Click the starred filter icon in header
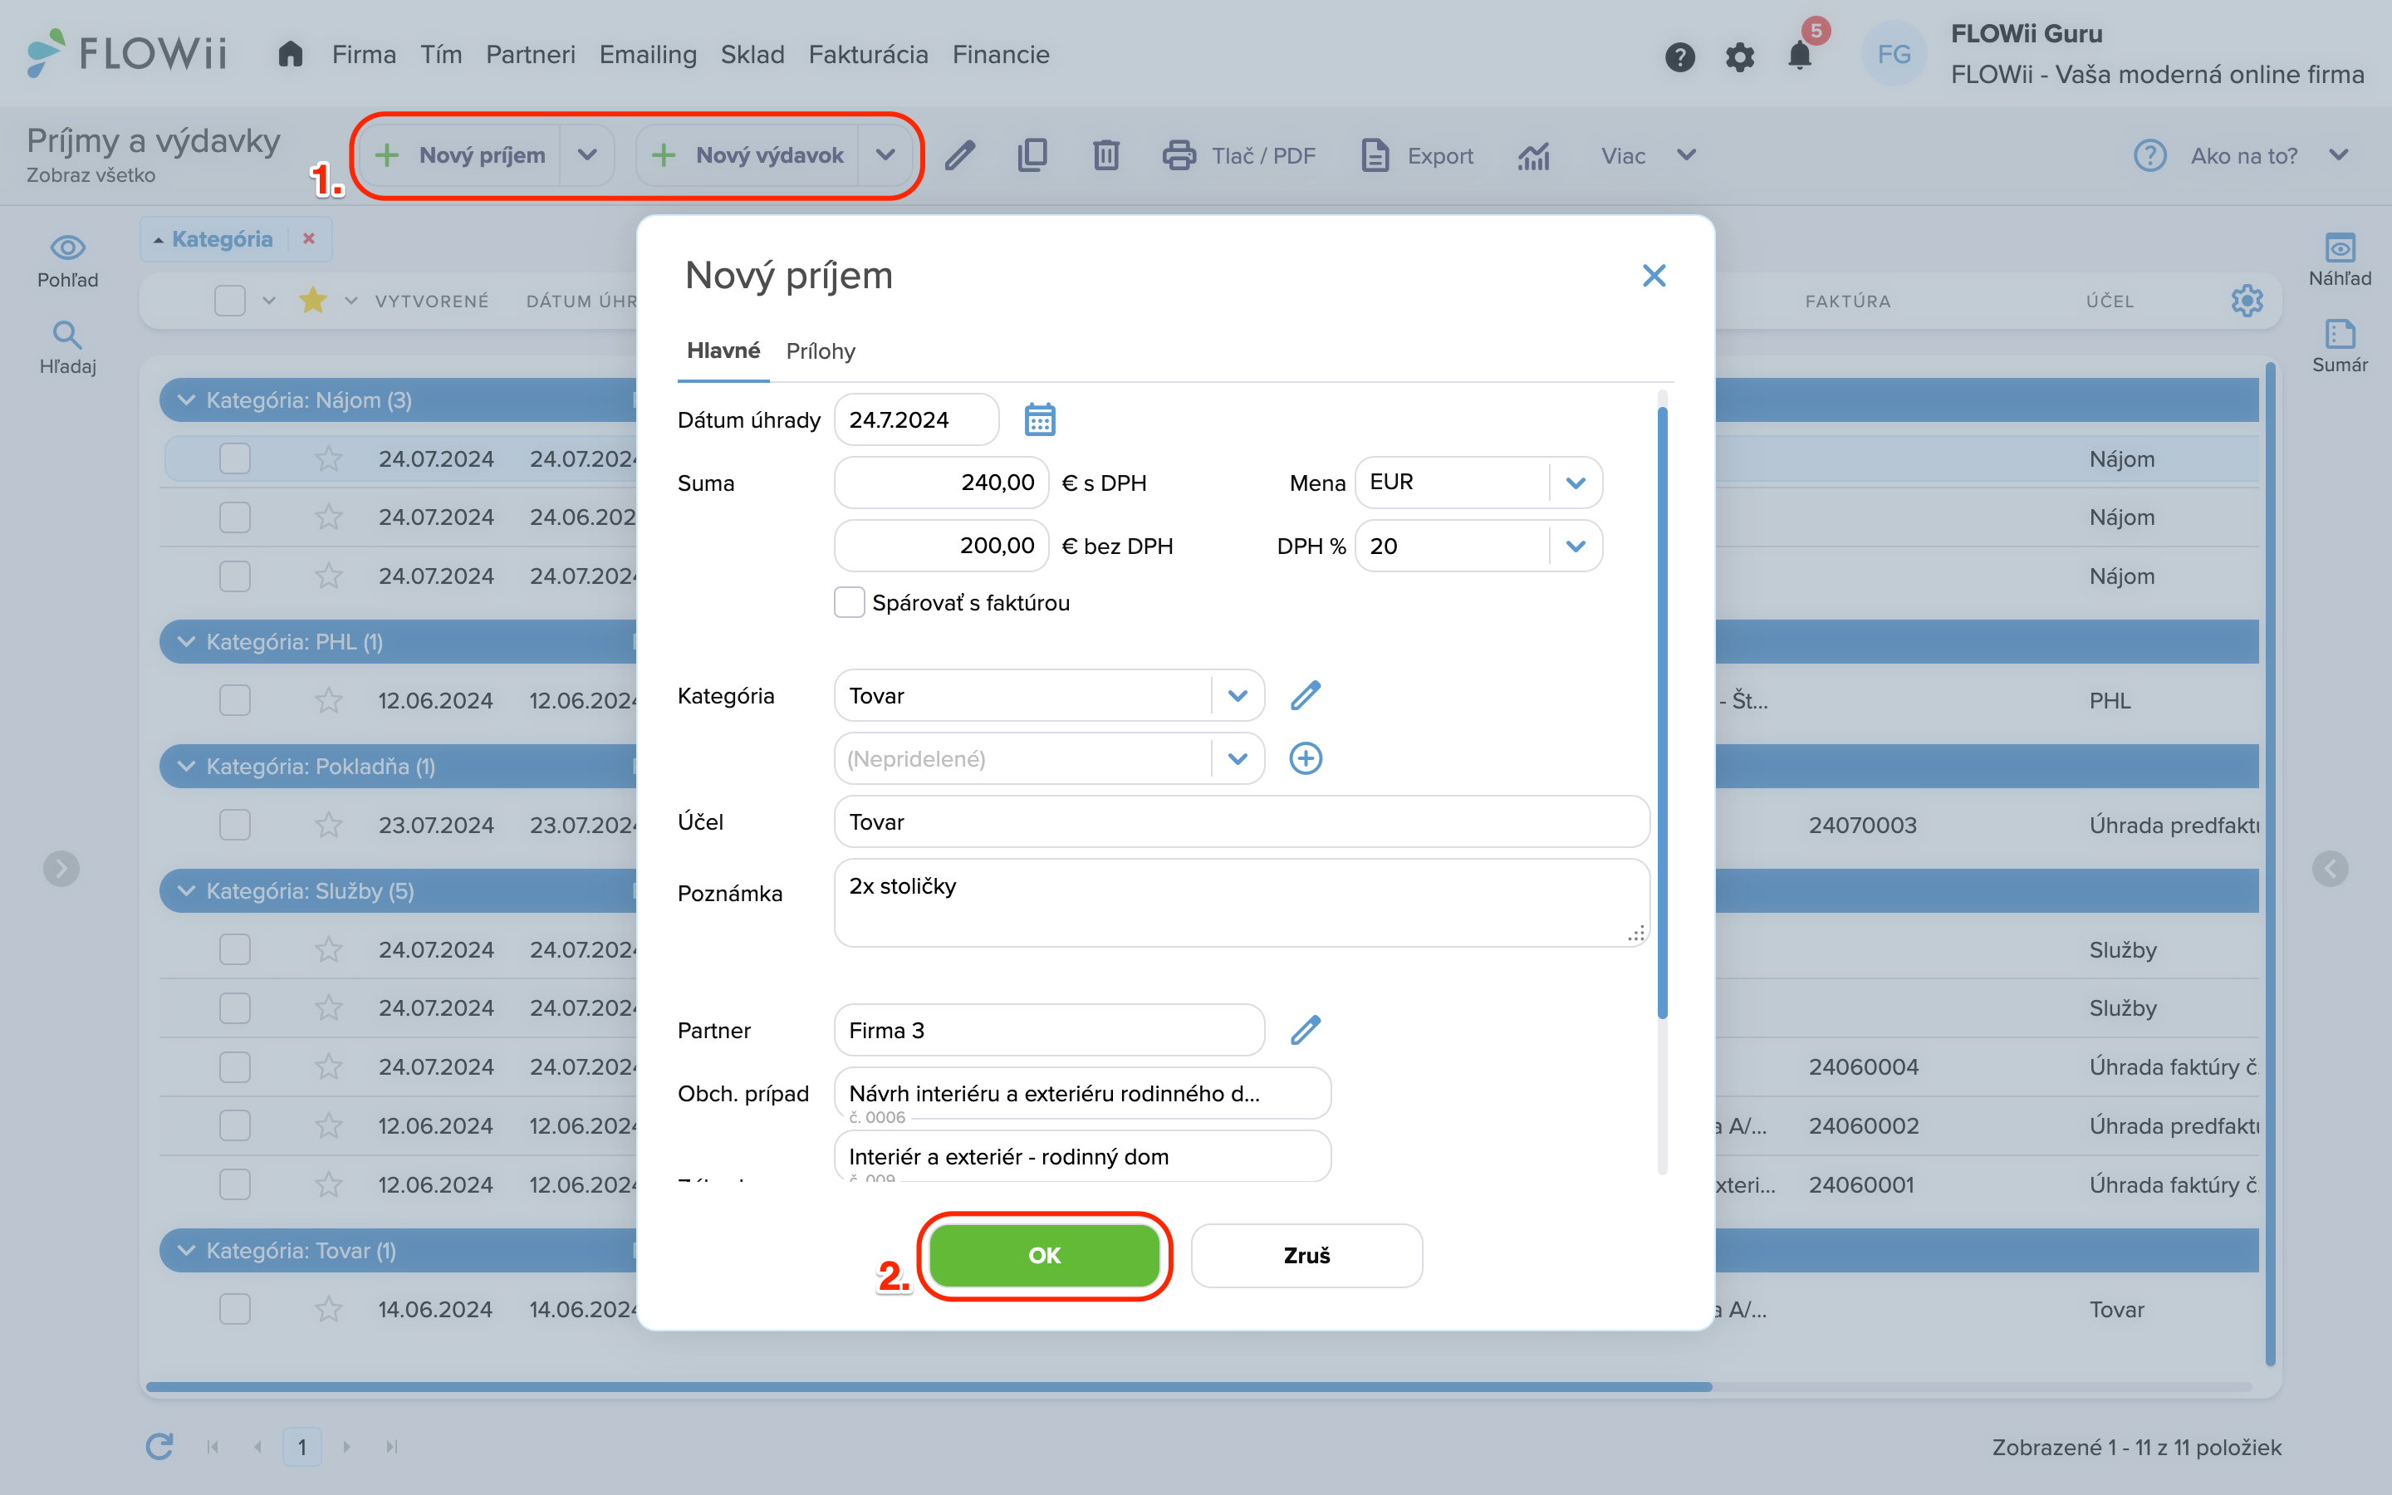 coord(313,300)
